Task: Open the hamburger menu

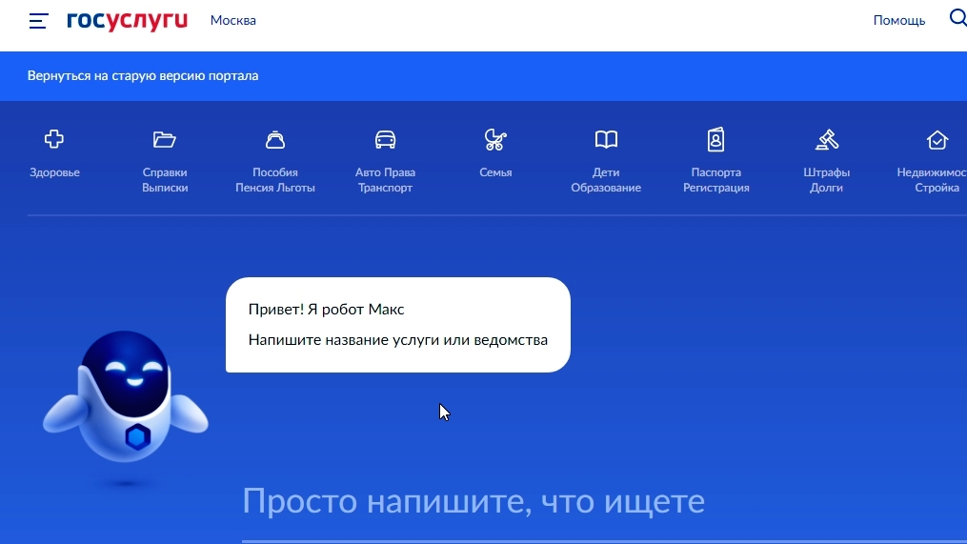Action: pyautogui.click(x=38, y=21)
